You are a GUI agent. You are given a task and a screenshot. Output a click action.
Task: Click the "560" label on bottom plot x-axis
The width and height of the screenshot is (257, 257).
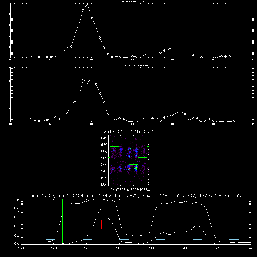point(119,248)
